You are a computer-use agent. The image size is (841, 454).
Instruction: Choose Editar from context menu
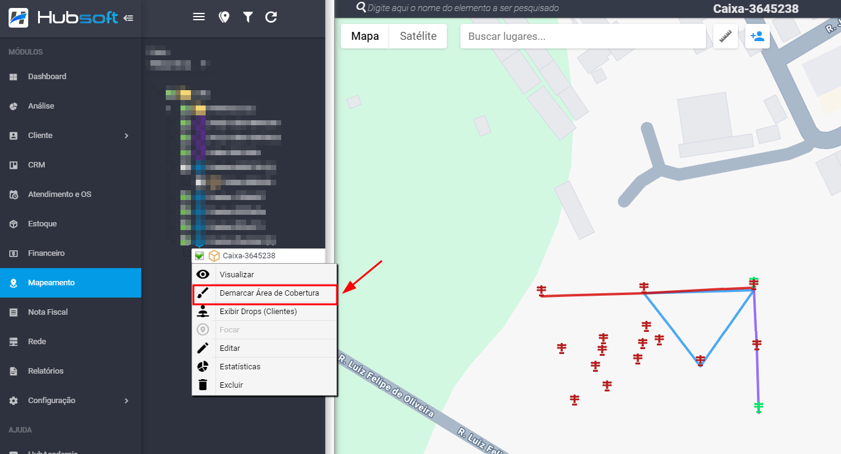(265, 348)
